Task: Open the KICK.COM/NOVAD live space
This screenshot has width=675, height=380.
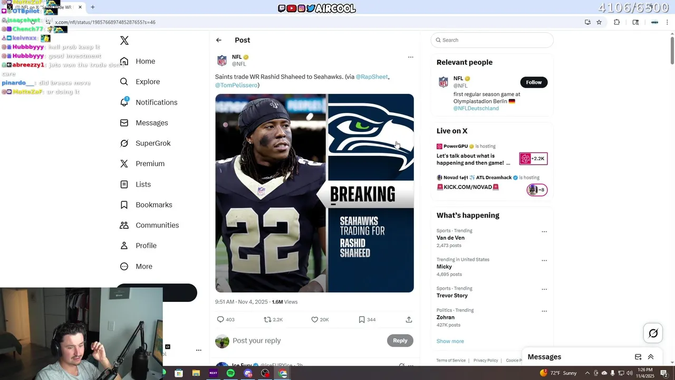Action: pos(468,187)
